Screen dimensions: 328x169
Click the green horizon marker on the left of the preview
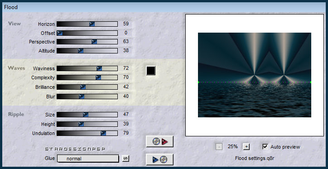pos(198,82)
